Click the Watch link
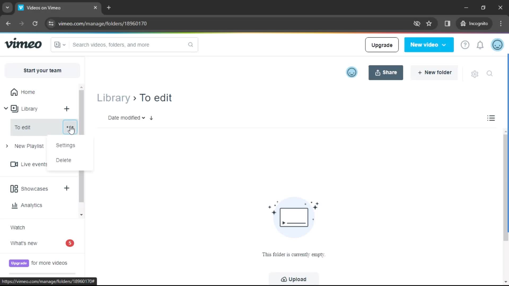 (x=18, y=228)
